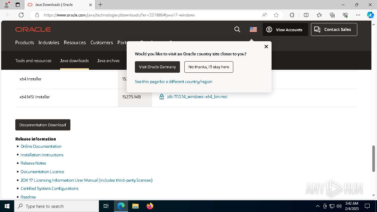Open Collections panel
377x212 pixels.
(332, 15)
